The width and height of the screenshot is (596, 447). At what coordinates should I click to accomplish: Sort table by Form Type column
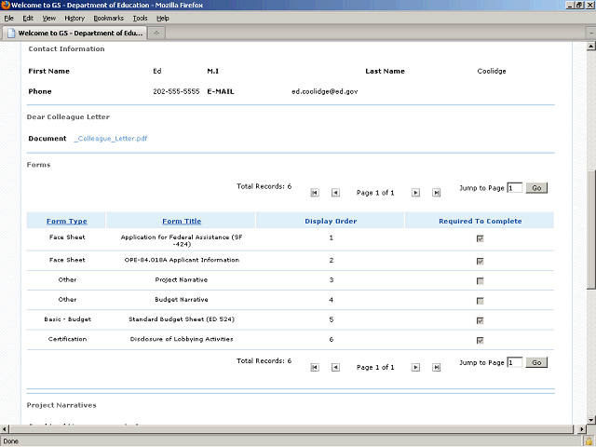(x=67, y=221)
